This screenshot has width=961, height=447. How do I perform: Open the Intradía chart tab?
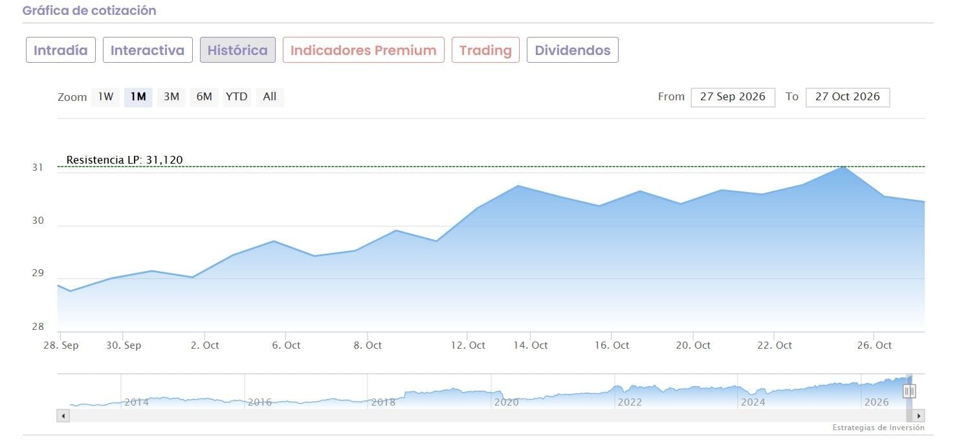(x=61, y=50)
